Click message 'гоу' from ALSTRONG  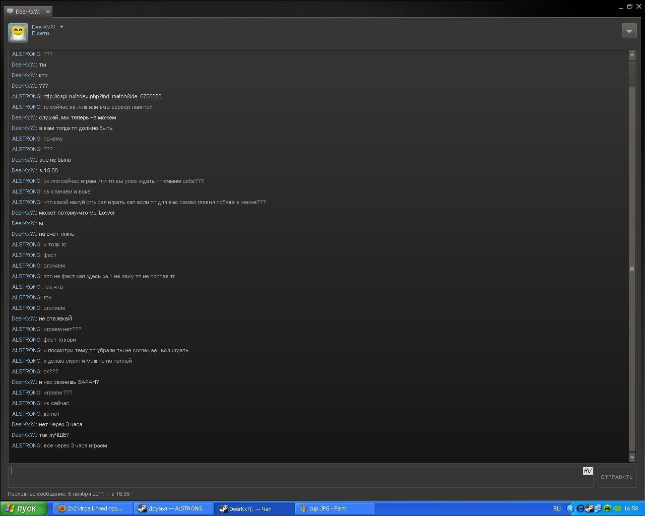(47, 297)
